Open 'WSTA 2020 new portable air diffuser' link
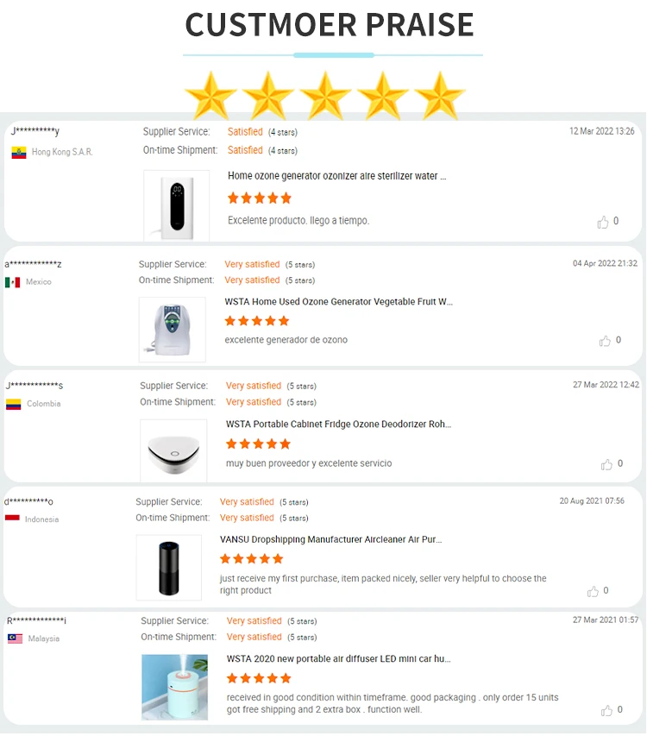The width and height of the screenshot is (647, 736). click(x=338, y=659)
